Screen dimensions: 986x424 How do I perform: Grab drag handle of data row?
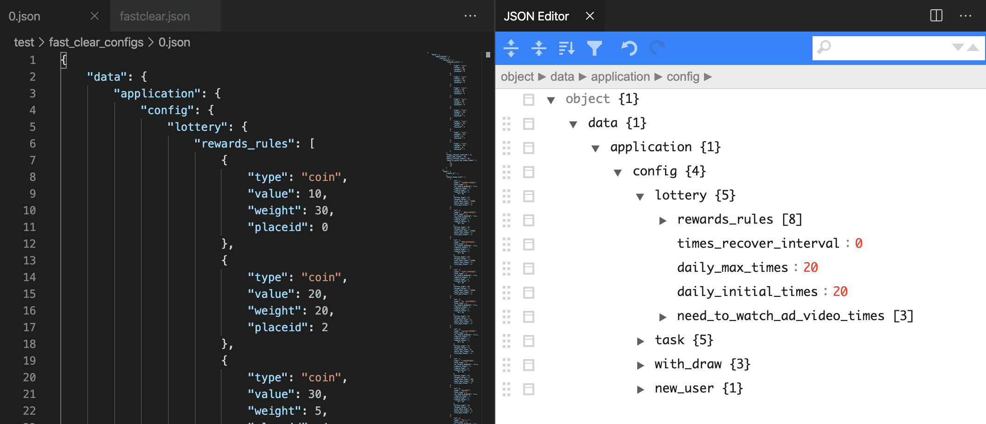point(506,124)
